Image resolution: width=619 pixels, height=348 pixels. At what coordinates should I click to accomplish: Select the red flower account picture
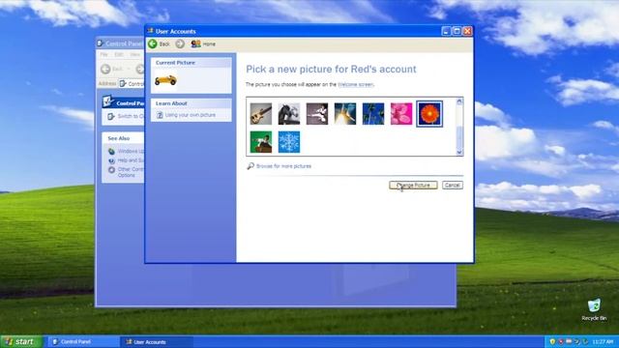click(x=429, y=114)
